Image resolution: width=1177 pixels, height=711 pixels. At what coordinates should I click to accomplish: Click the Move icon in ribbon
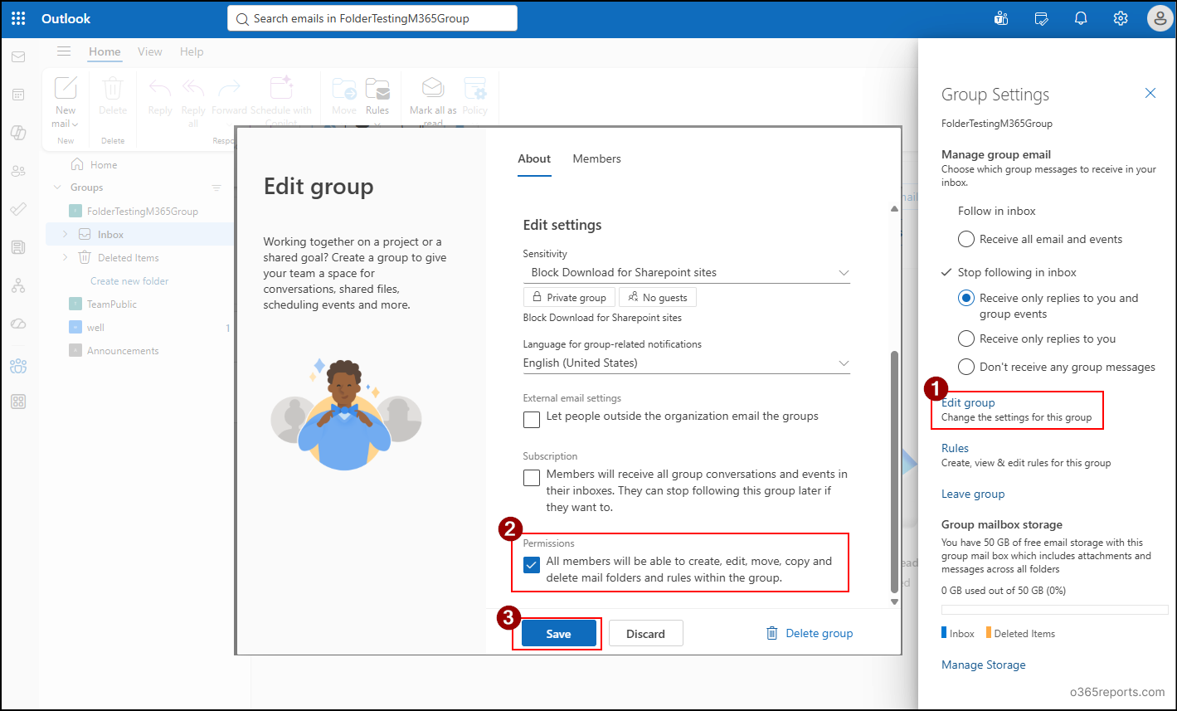[344, 88]
